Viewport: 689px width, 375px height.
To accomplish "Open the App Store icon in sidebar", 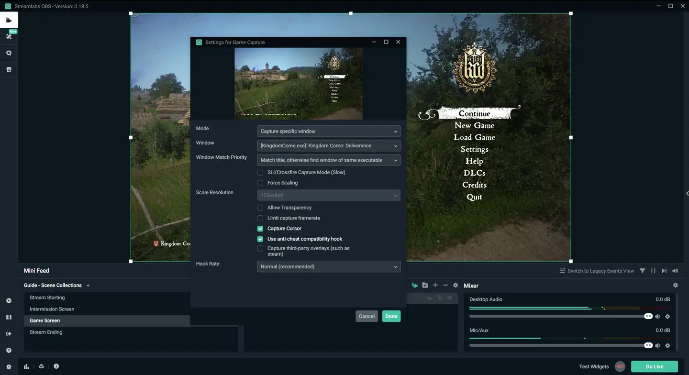I will tap(9, 70).
